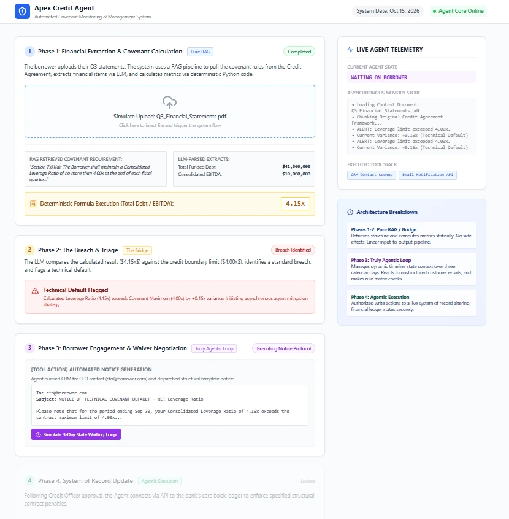The image size is (509, 519).
Task: Click the Asynchronous Memory Store label
Action: point(383,93)
